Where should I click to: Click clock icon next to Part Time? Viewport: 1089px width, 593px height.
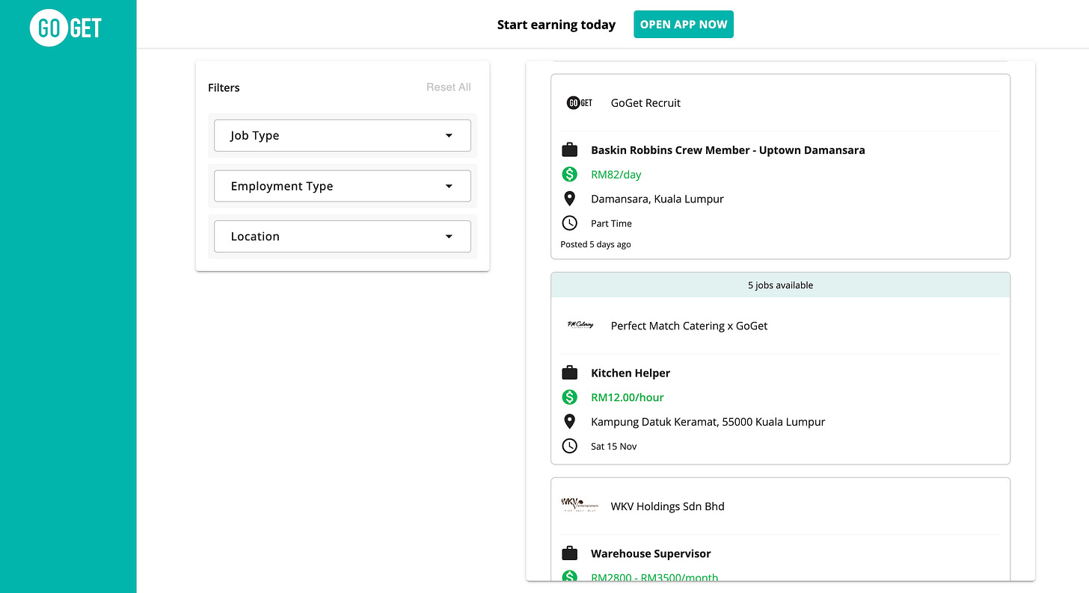[570, 223]
